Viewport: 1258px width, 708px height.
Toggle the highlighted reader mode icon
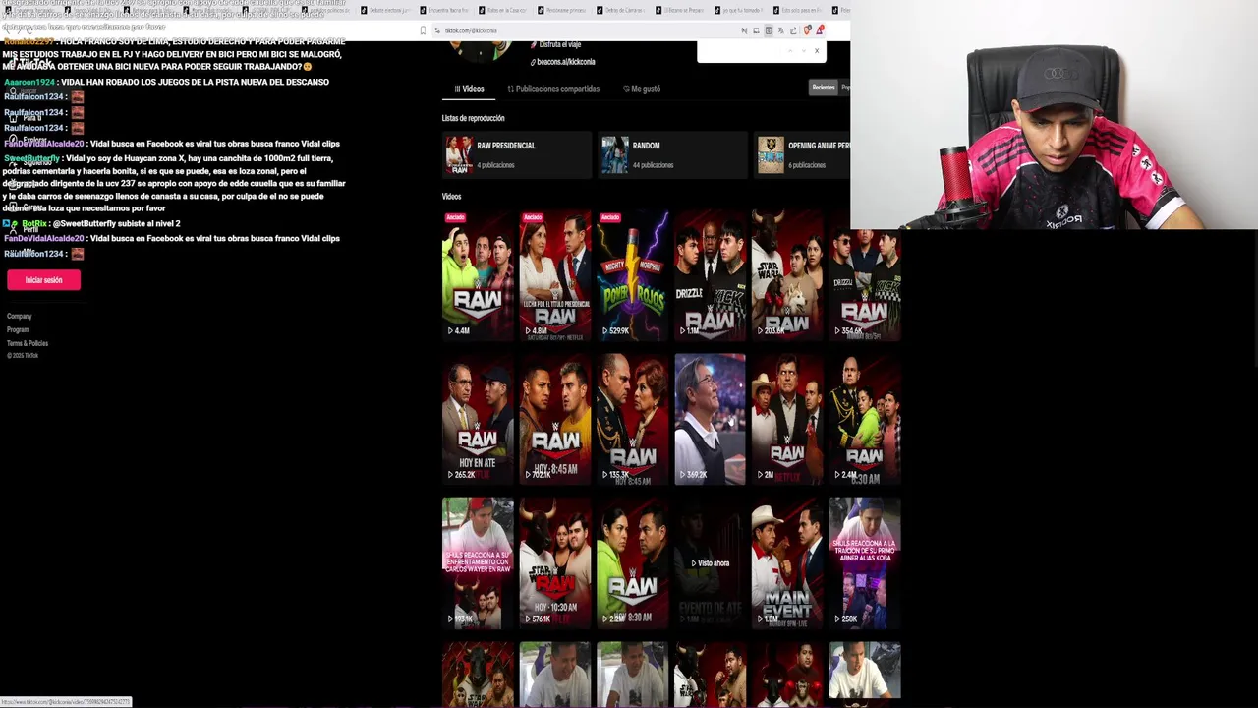point(769,30)
